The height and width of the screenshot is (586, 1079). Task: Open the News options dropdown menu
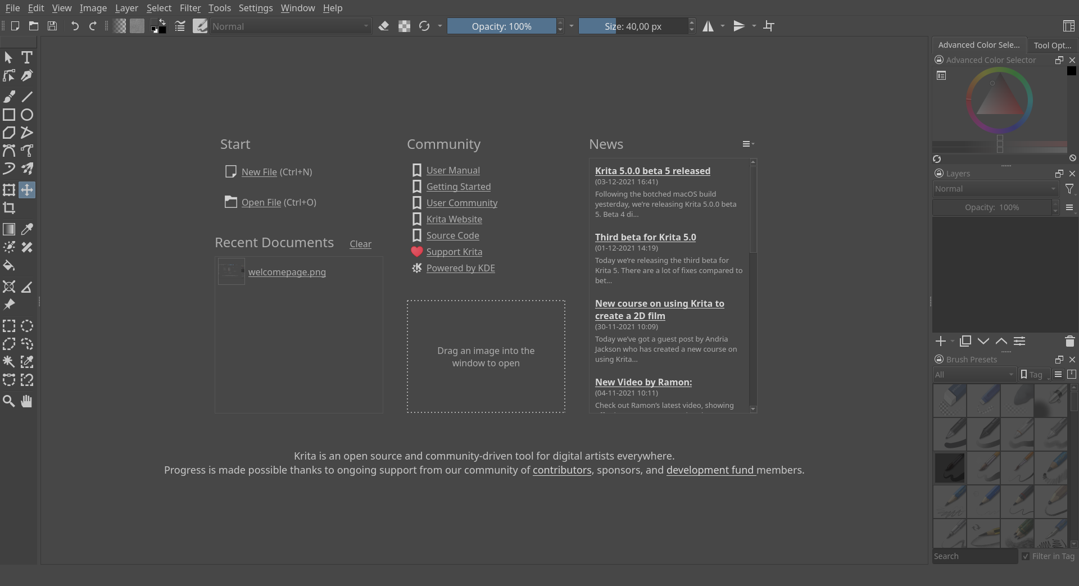748,144
